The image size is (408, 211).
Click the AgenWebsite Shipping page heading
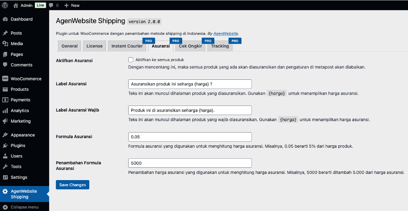pos(91,21)
